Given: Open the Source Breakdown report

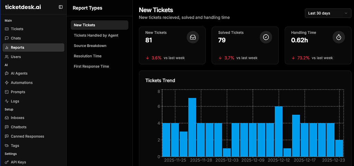Looking at the screenshot, I should (x=90, y=46).
